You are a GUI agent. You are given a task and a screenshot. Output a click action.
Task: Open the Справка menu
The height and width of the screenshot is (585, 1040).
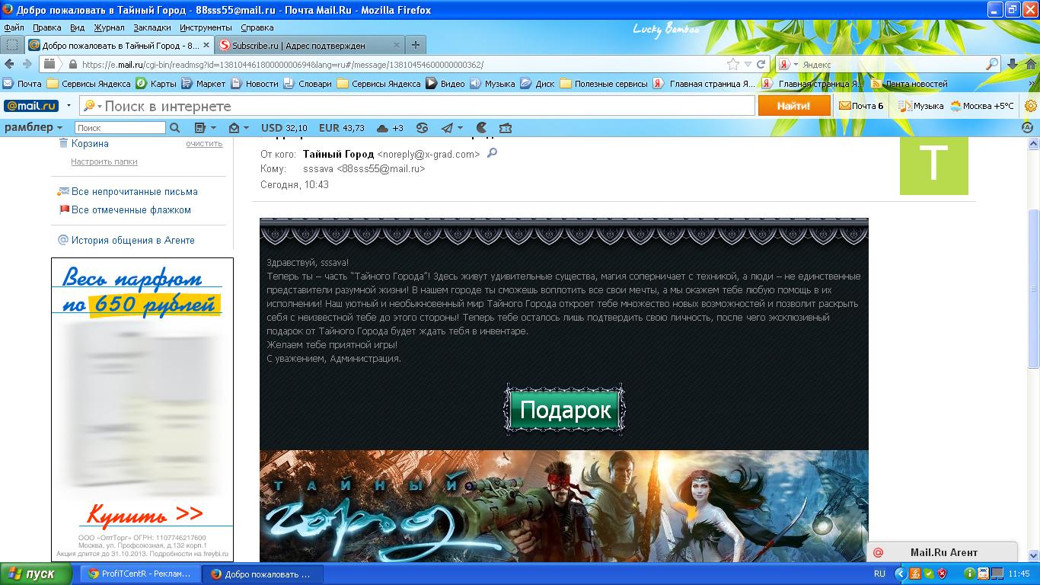(x=257, y=27)
